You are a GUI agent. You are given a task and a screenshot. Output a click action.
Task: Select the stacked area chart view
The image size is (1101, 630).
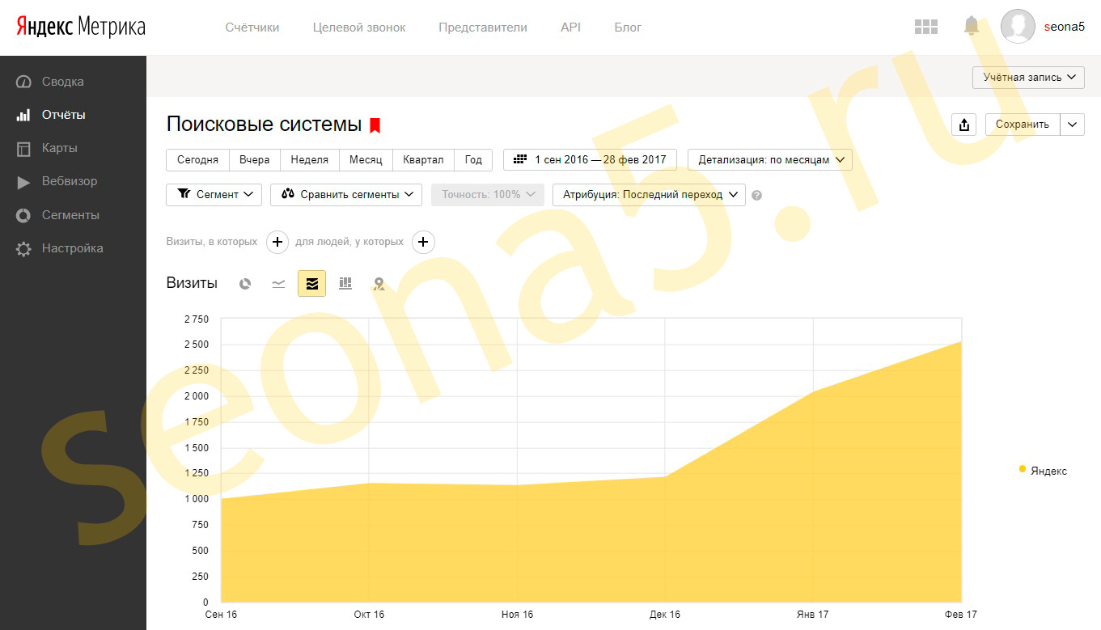(x=311, y=283)
